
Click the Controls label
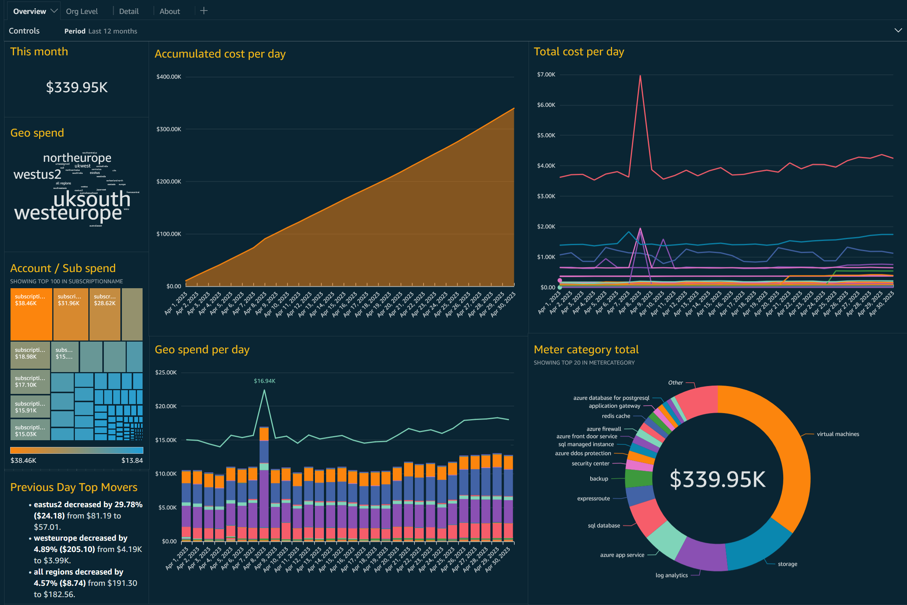pos(24,30)
